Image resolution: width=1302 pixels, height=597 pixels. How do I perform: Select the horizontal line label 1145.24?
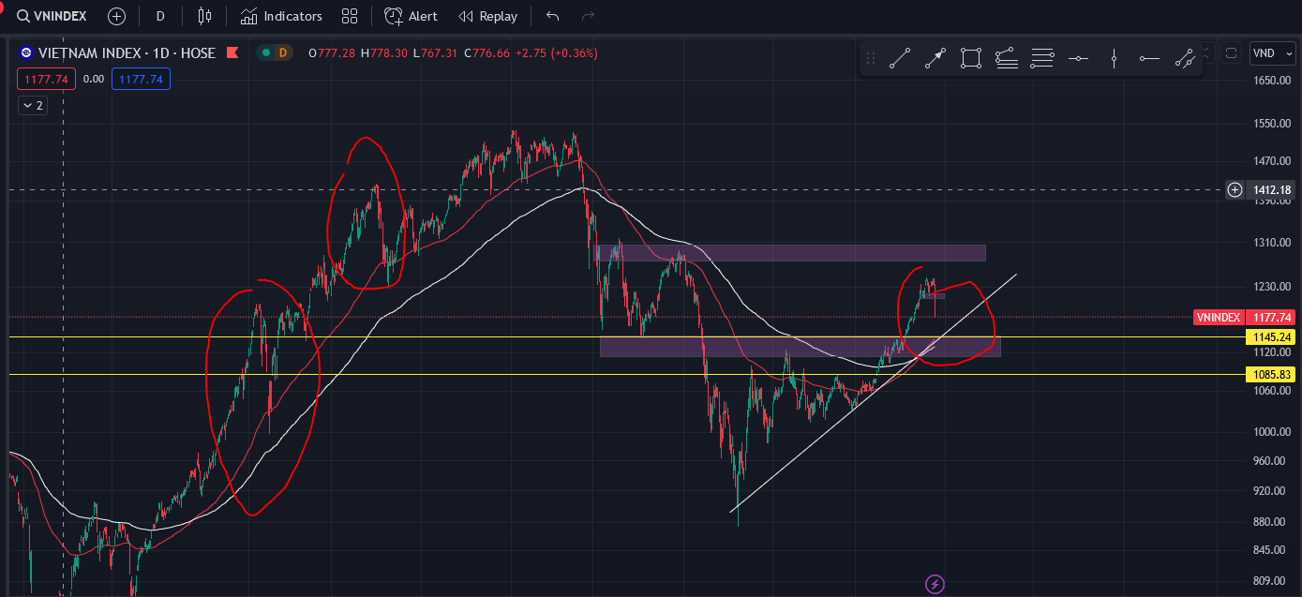(1270, 337)
